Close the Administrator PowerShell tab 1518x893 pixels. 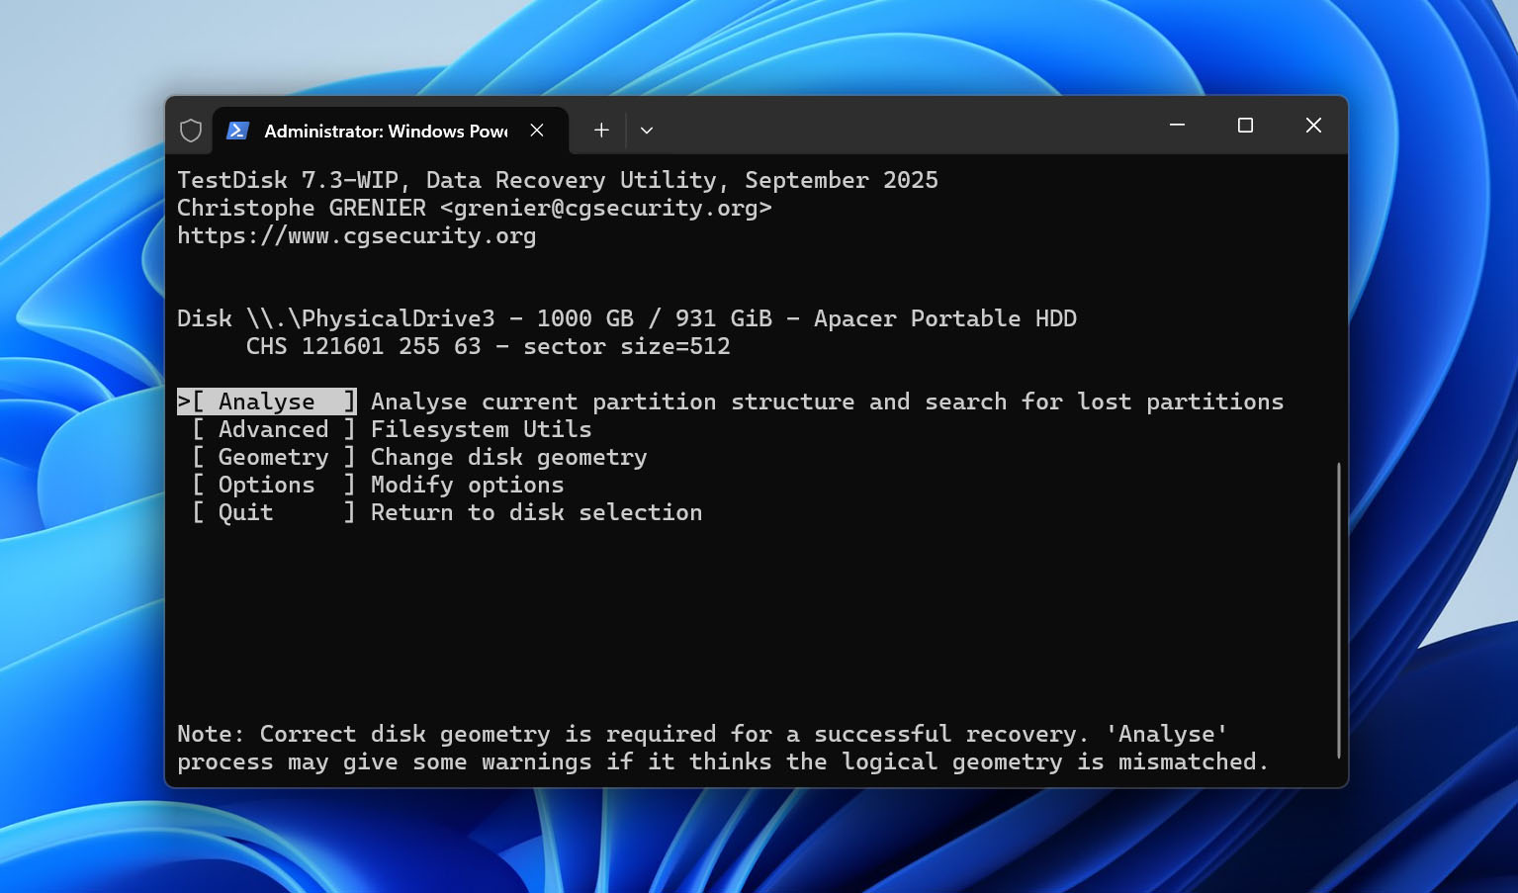click(x=537, y=131)
